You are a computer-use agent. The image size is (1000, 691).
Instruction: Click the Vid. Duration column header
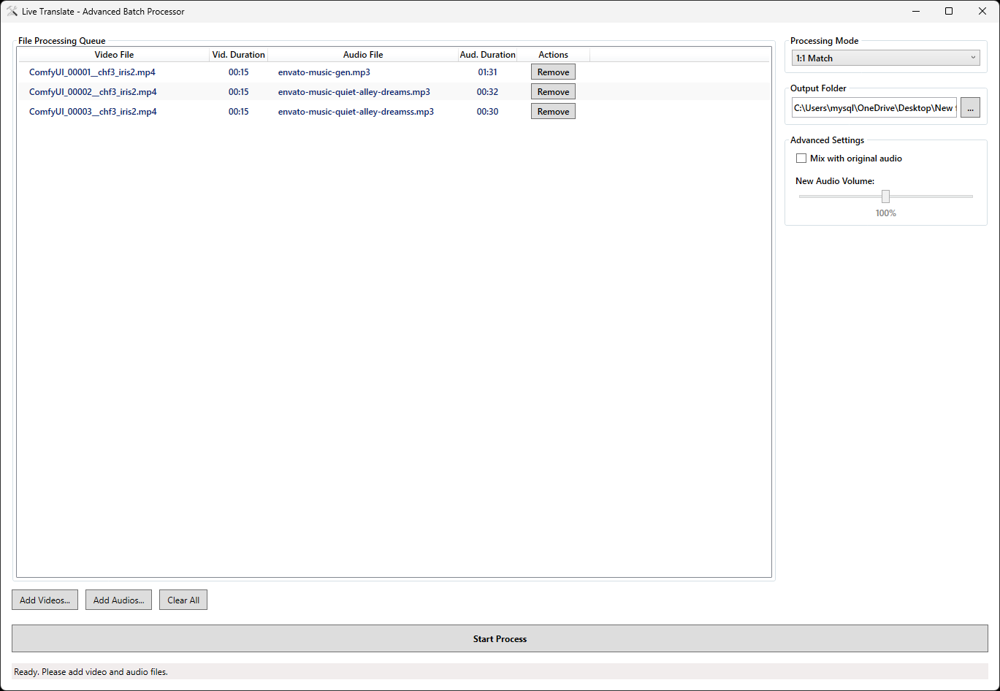pyautogui.click(x=239, y=55)
